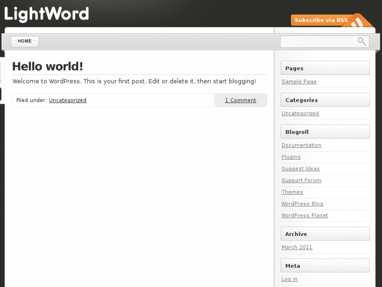Screen dimensions: 382x287
Task: Open the Hello world! post title
Action: point(47,66)
